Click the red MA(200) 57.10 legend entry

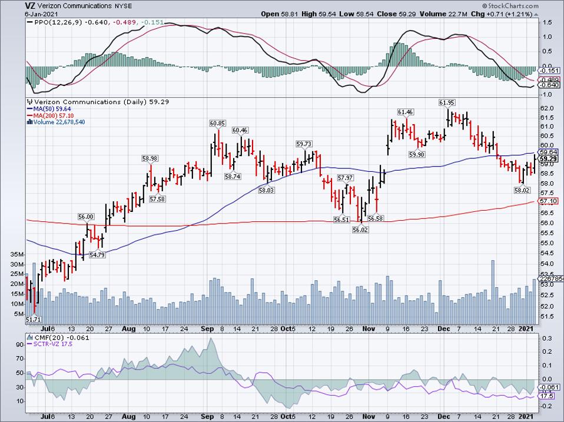[51, 115]
